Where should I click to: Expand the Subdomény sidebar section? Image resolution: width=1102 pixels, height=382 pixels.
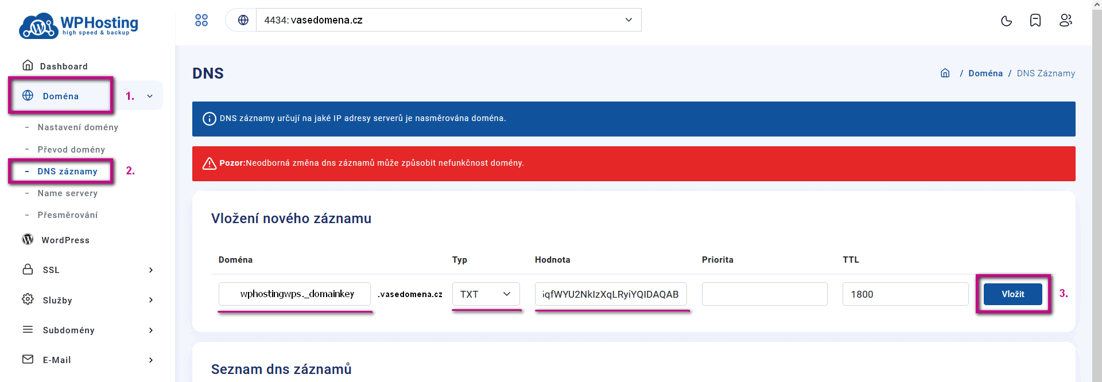point(86,330)
